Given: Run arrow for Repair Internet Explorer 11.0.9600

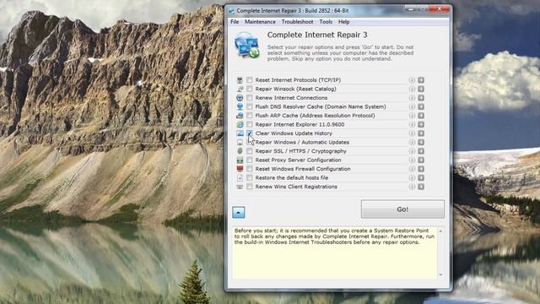Looking at the screenshot, I should point(421,124).
